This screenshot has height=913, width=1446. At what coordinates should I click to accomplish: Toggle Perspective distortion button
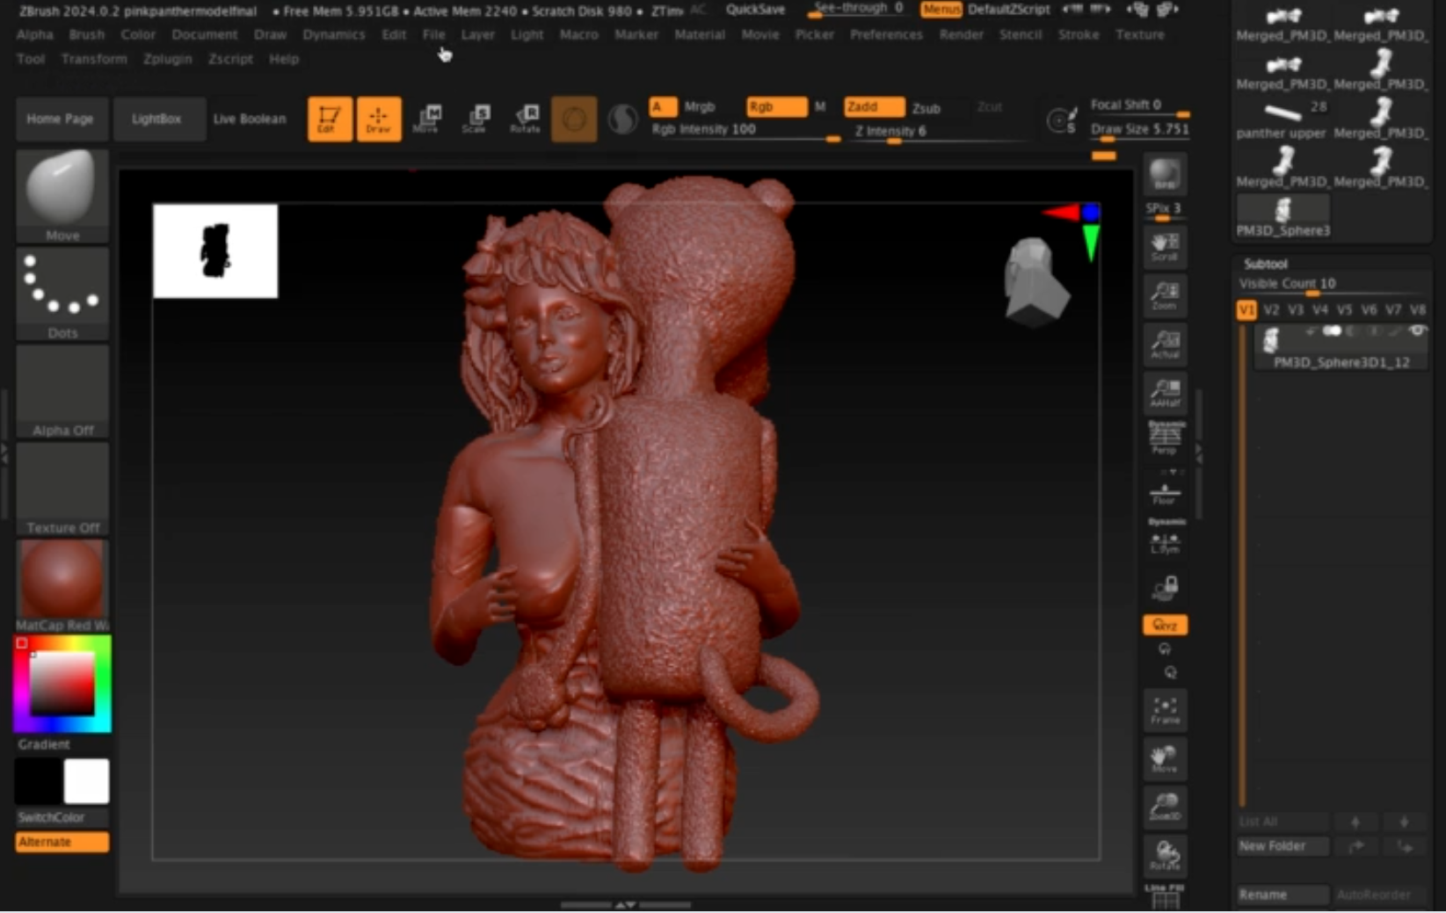click(x=1165, y=437)
